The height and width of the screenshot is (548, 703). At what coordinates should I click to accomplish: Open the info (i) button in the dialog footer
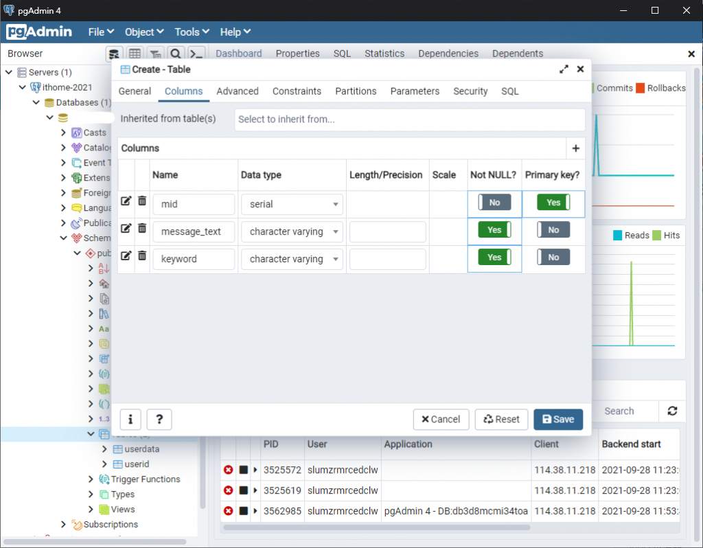point(130,420)
